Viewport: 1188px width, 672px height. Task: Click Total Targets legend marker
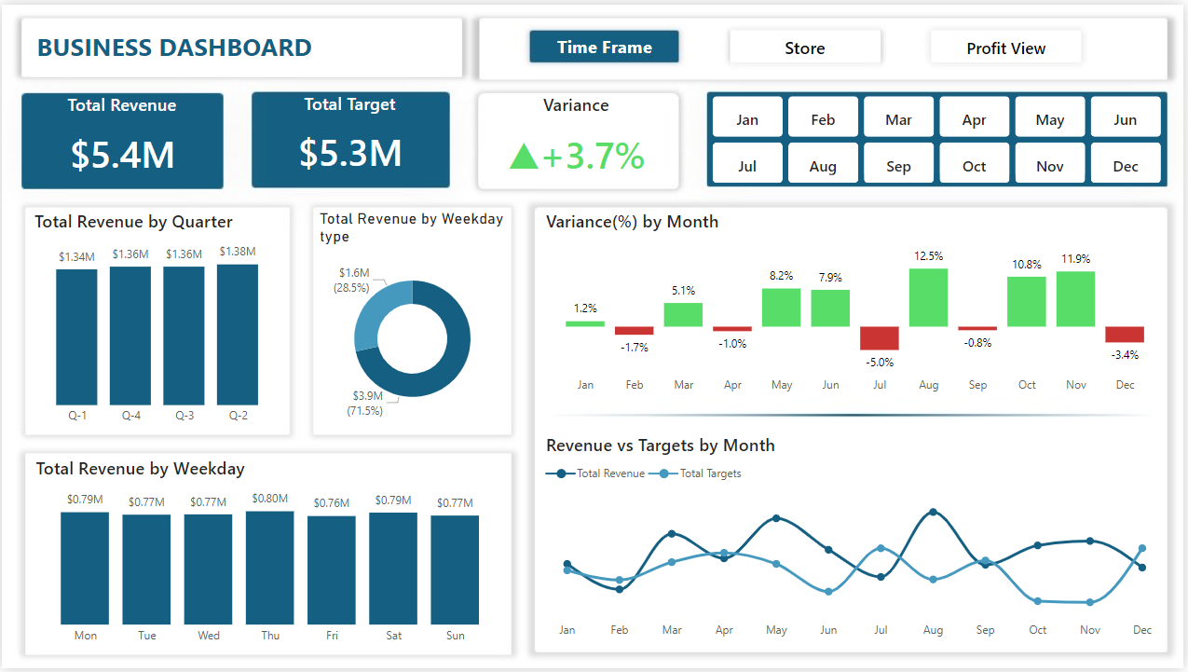[x=663, y=473]
